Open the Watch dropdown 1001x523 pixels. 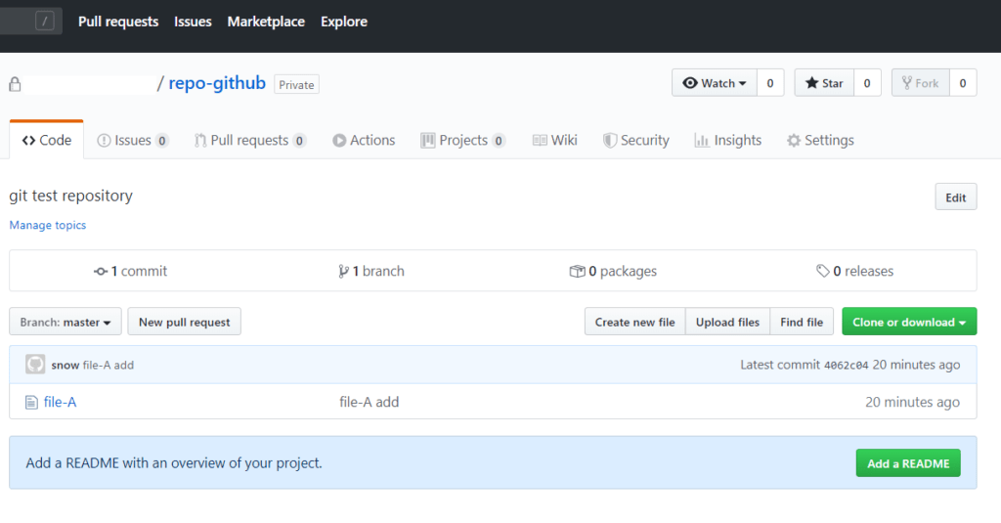(715, 83)
